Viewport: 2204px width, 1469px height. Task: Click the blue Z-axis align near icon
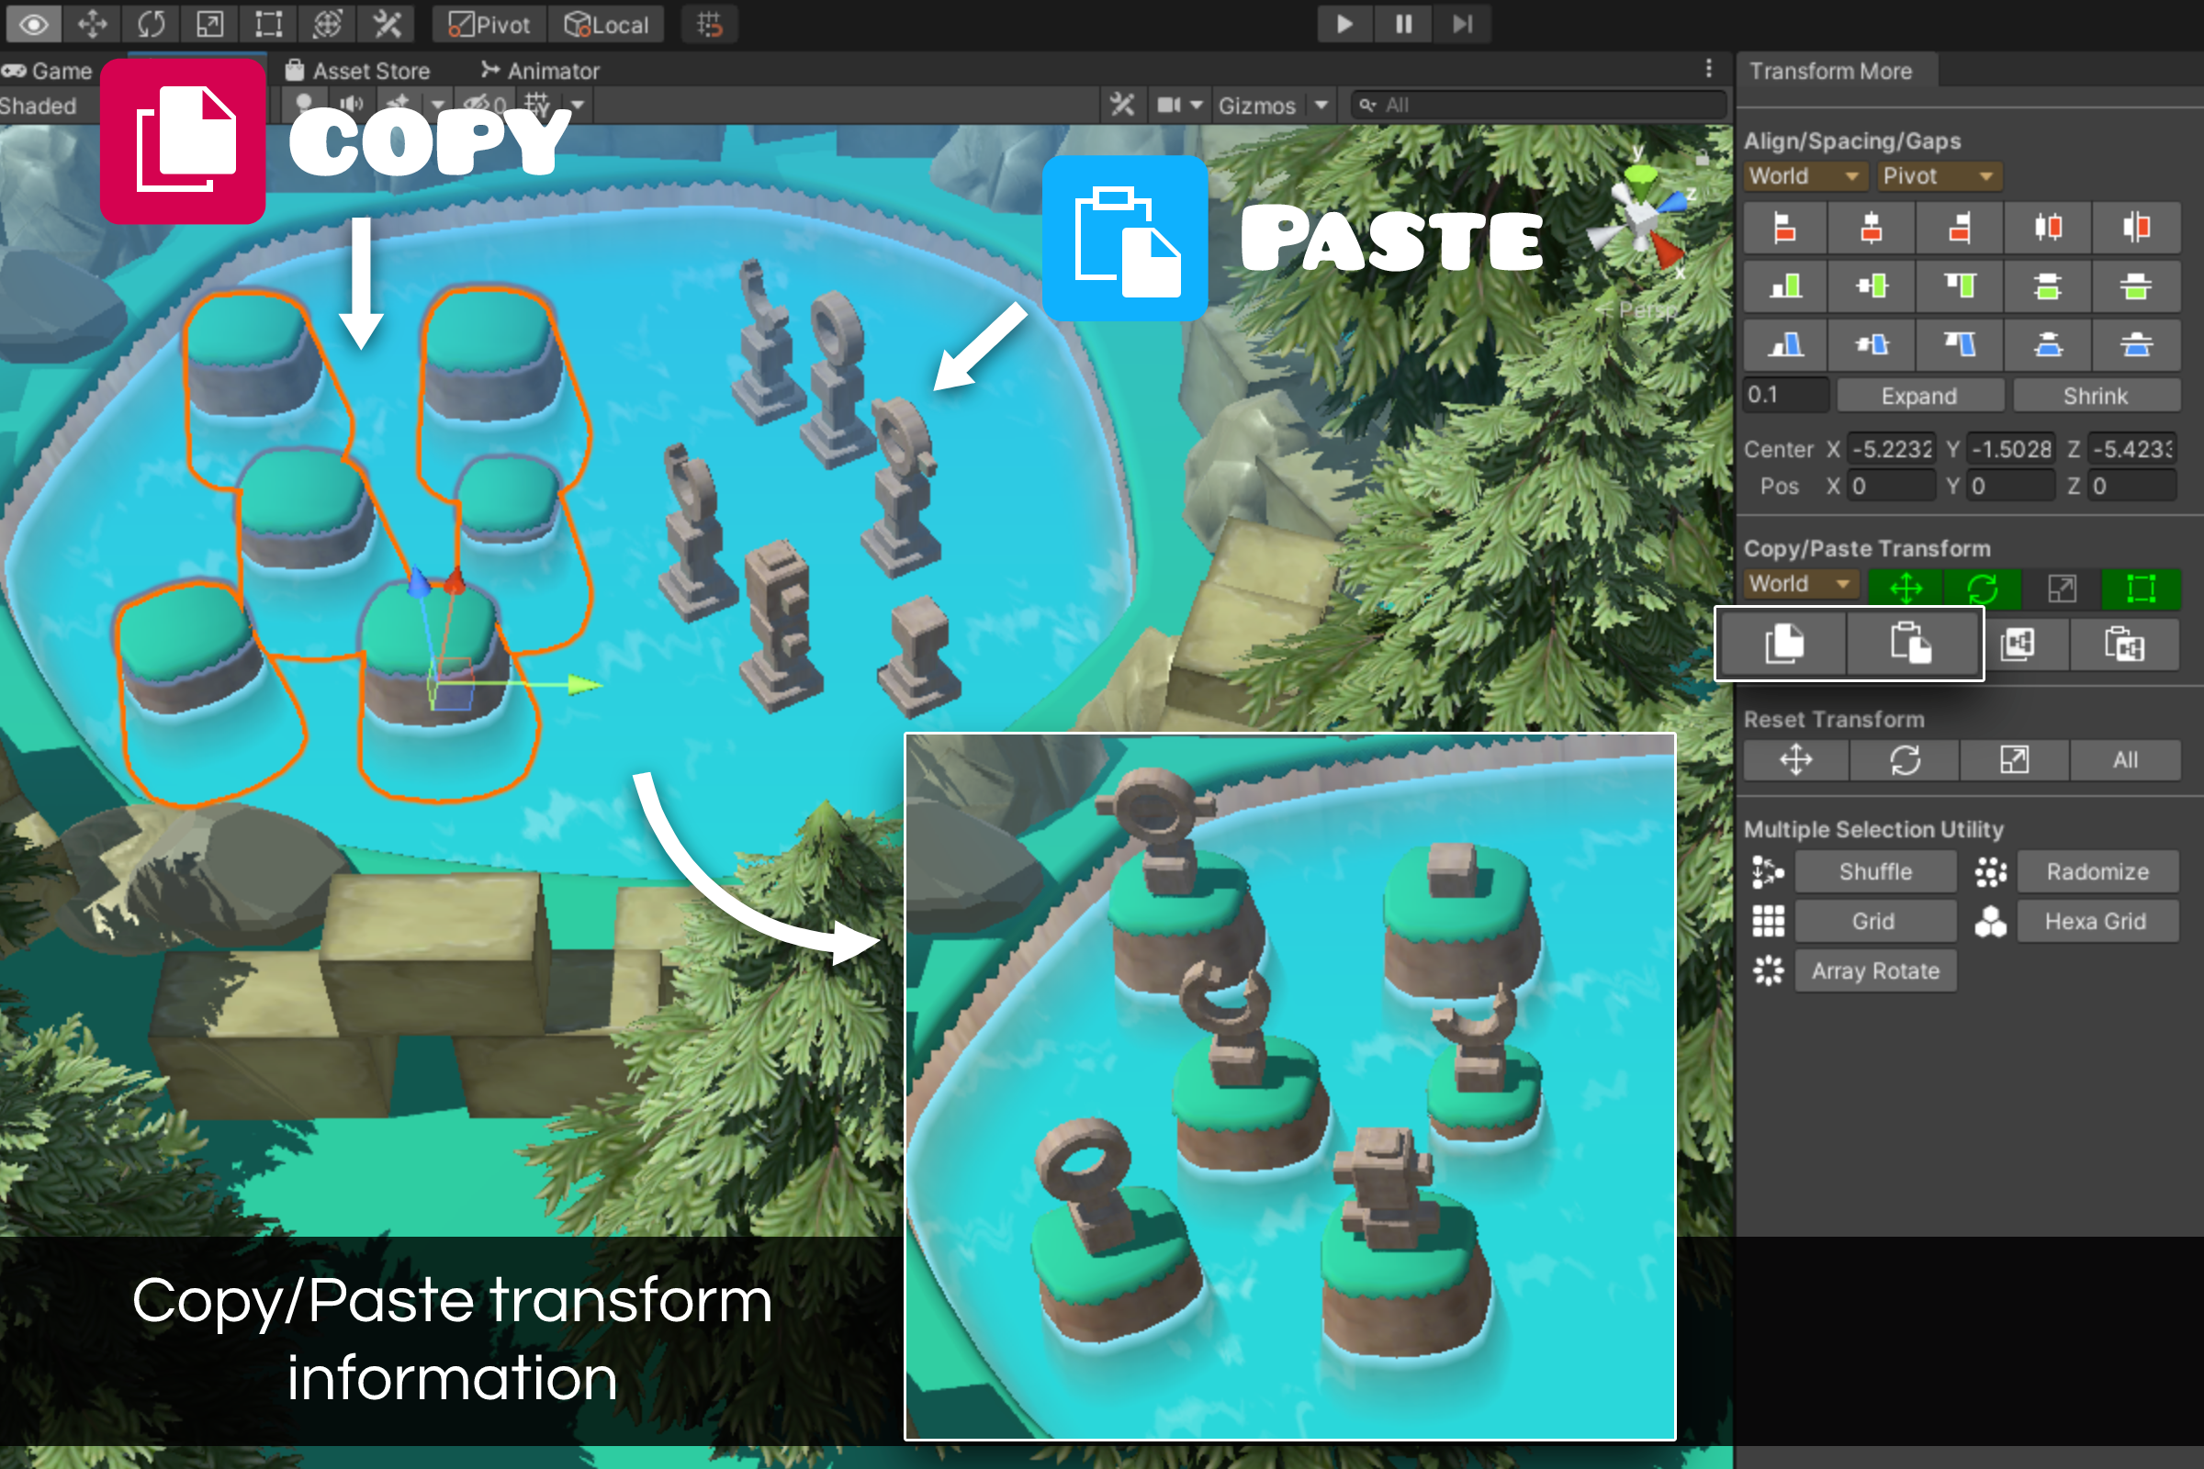click(x=1785, y=345)
